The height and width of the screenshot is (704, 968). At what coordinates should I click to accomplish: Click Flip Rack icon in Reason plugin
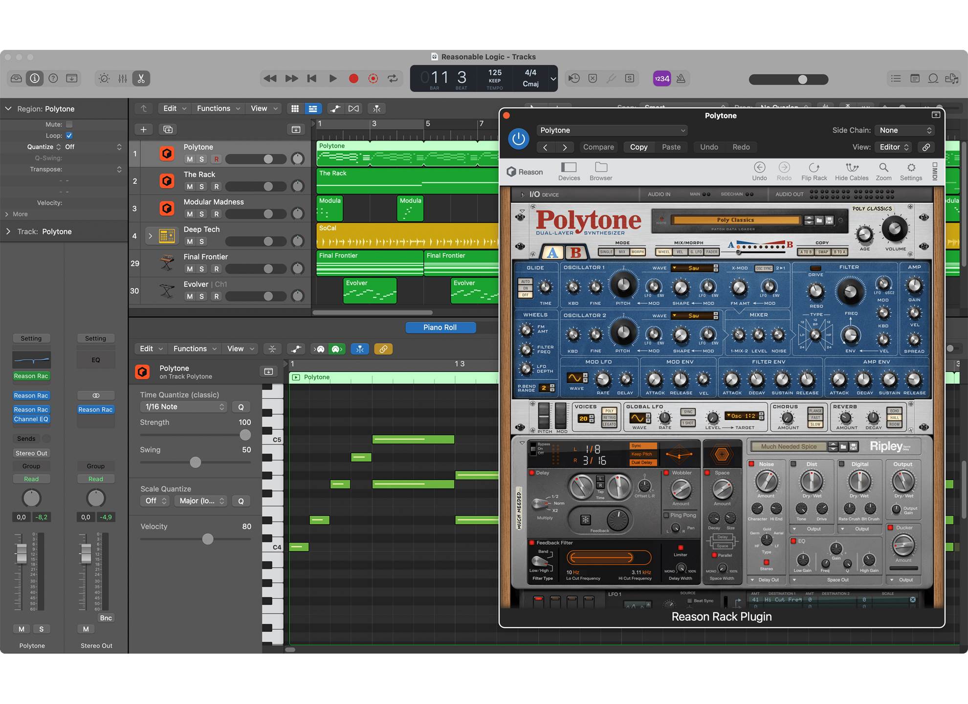pyautogui.click(x=814, y=171)
